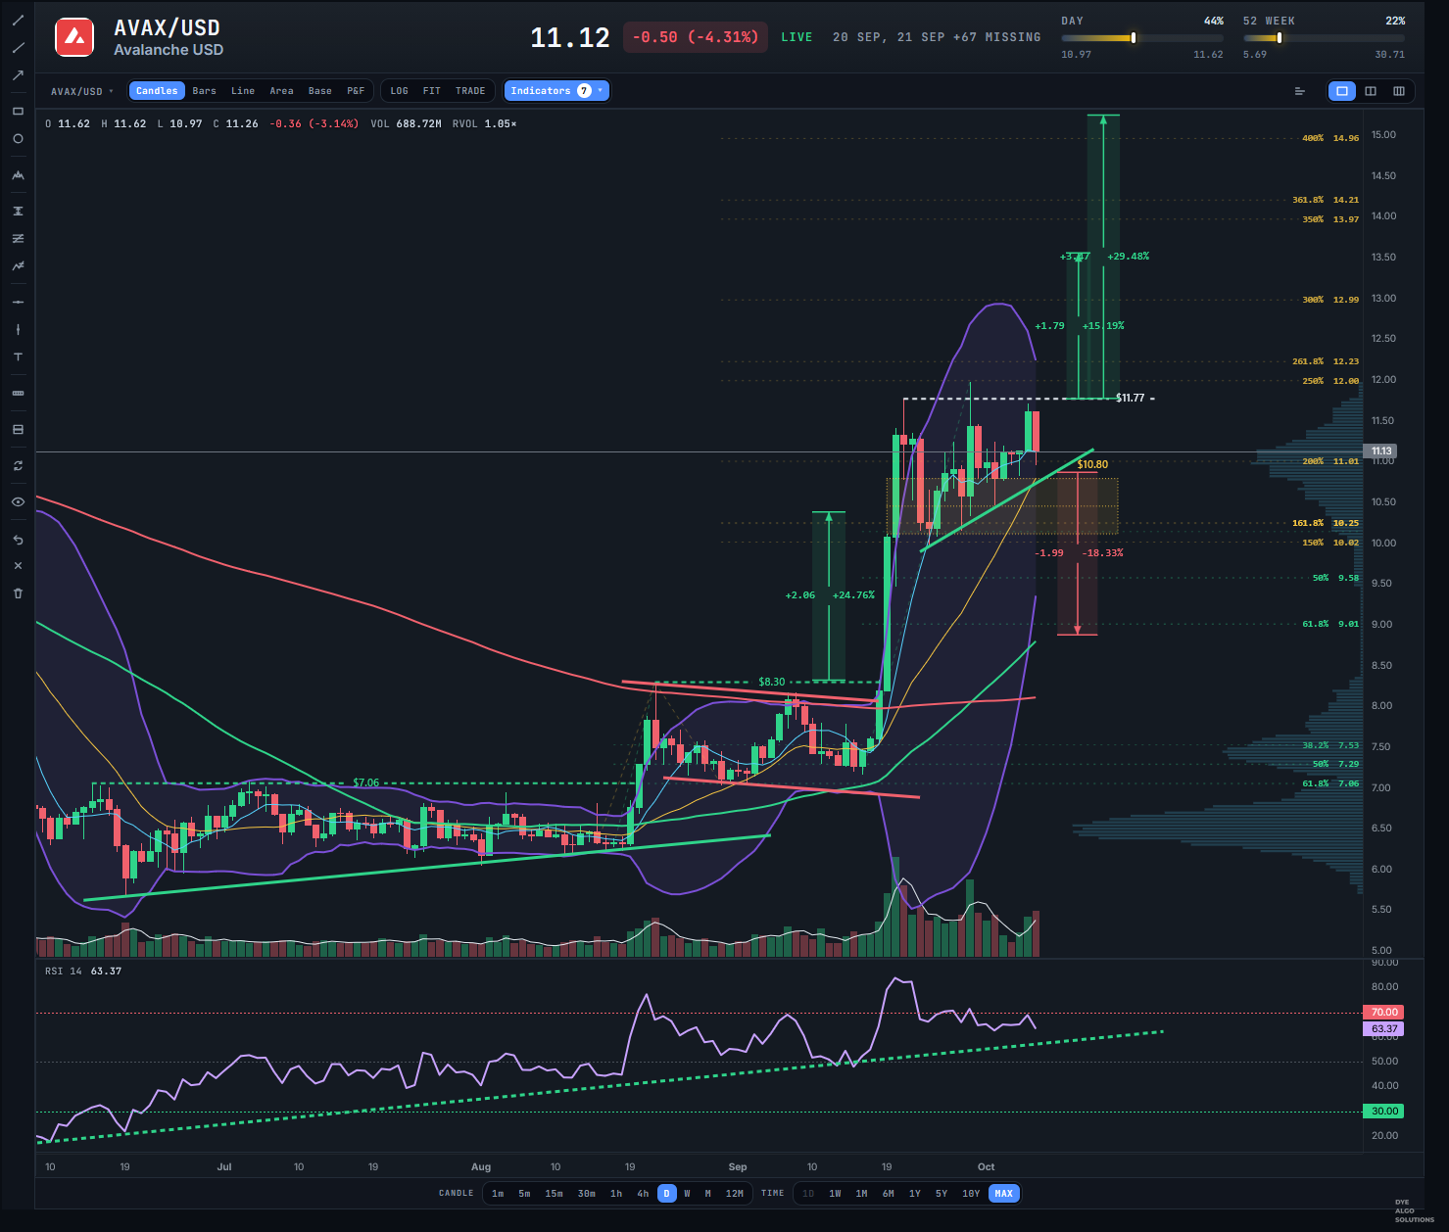
Task: Open the volume profile bars icon
Action: coord(1300,91)
